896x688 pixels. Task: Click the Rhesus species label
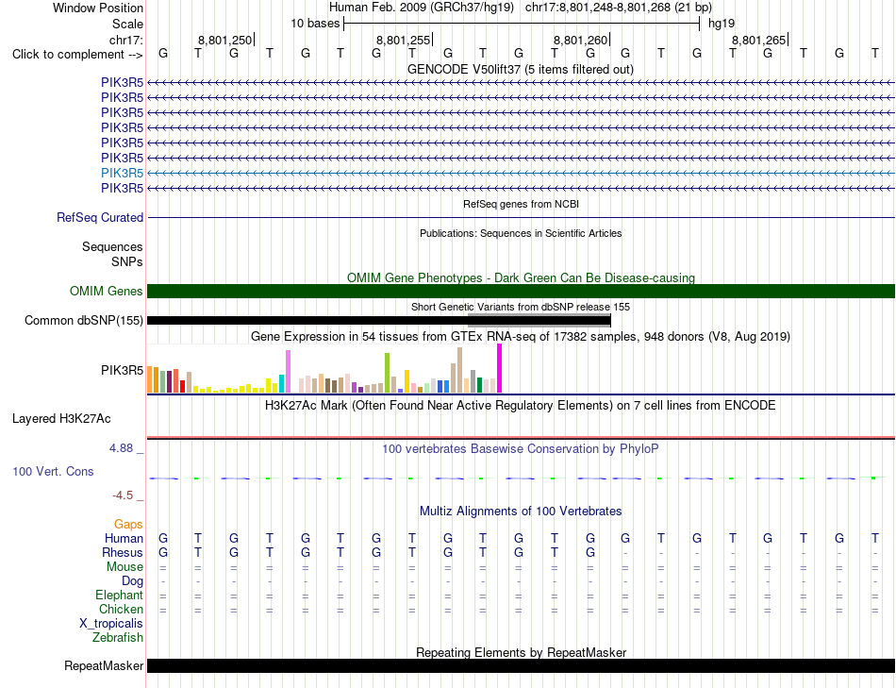(x=123, y=552)
